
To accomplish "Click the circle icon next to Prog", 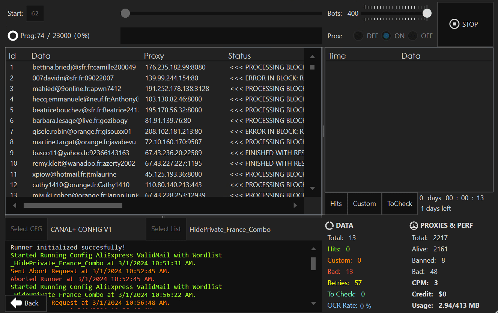I will [13, 36].
